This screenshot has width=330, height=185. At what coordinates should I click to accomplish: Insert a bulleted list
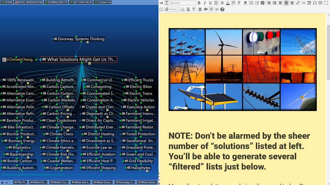point(251,3)
